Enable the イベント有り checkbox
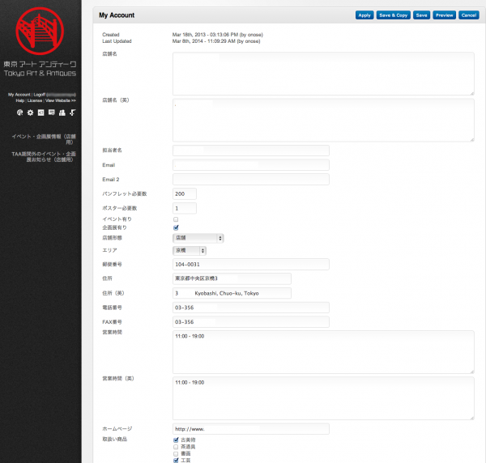Viewport: 486px width, 463px height. click(x=176, y=219)
